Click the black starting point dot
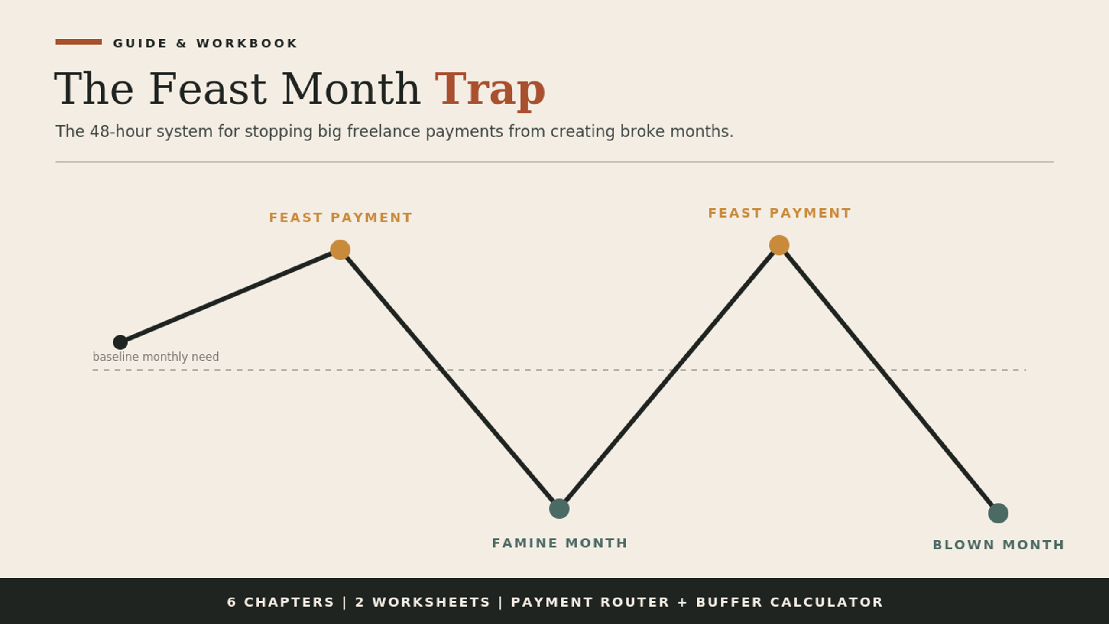The width and height of the screenshot is (1109, 624). tap(120, 342)
